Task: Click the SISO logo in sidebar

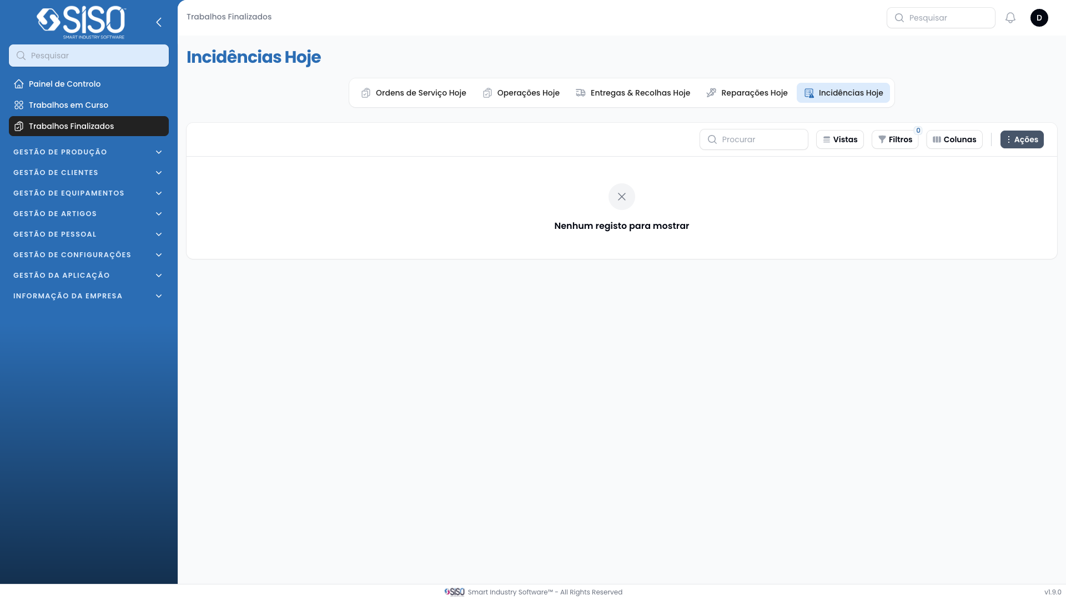Action: [x=82, y=22]
